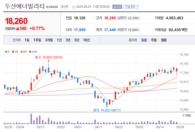The image size is (195, 132).
Task: Switch the line chart to 1주일
Action: pos(37,40)
